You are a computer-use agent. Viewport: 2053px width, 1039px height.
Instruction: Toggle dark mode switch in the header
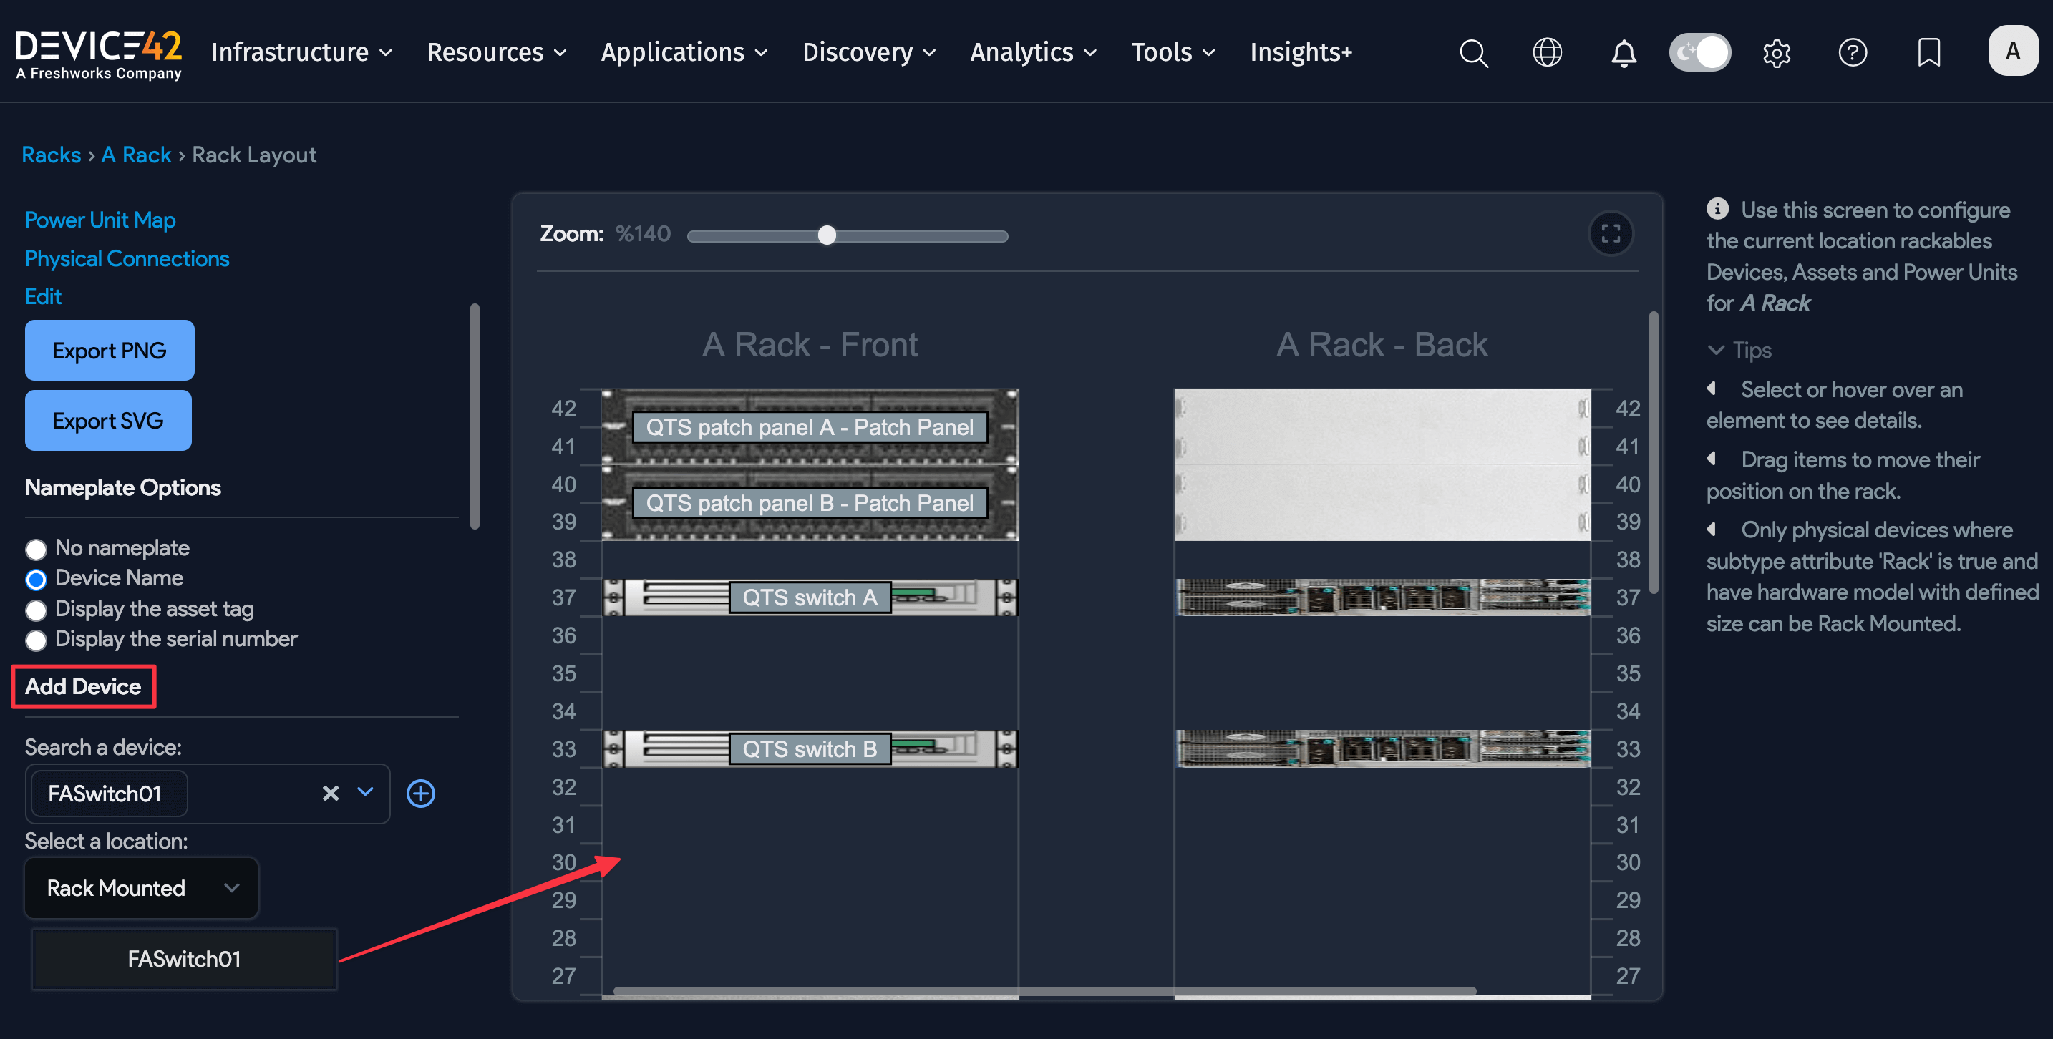tap(1699, 52)
